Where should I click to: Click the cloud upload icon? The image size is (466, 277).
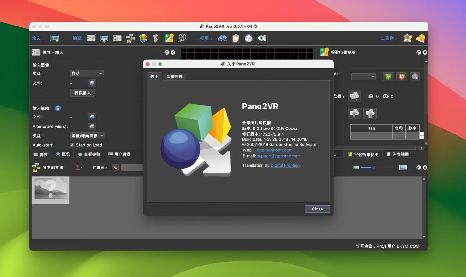(354, 113)
